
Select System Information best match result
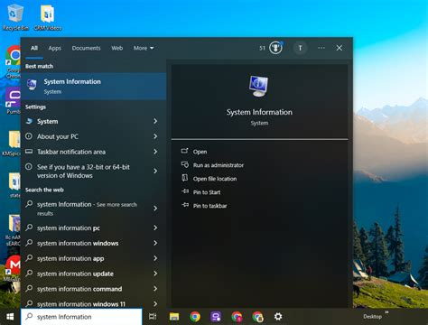tap(93, 86)
